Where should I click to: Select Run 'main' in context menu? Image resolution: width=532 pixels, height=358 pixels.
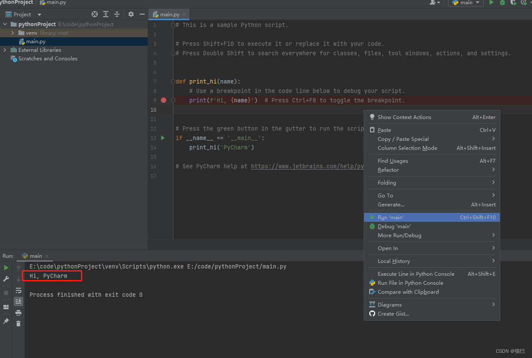(x=432, y=217)
